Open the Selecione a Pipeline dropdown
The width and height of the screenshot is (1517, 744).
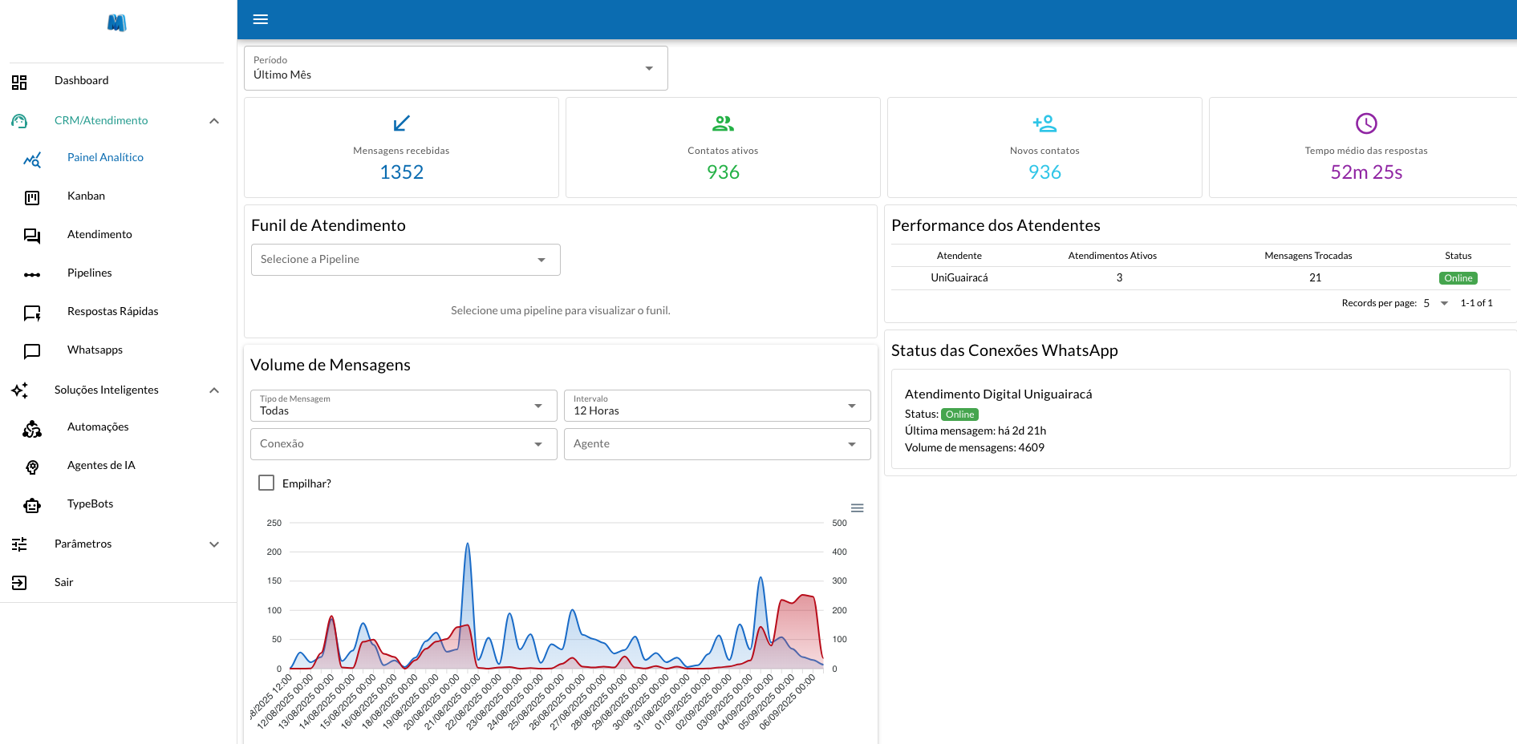pos(405,260)
